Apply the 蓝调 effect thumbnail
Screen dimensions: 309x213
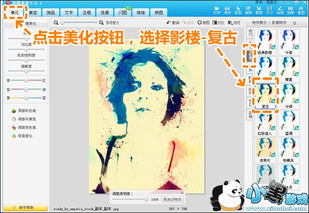pyautogui.click(x=288, y=123)
